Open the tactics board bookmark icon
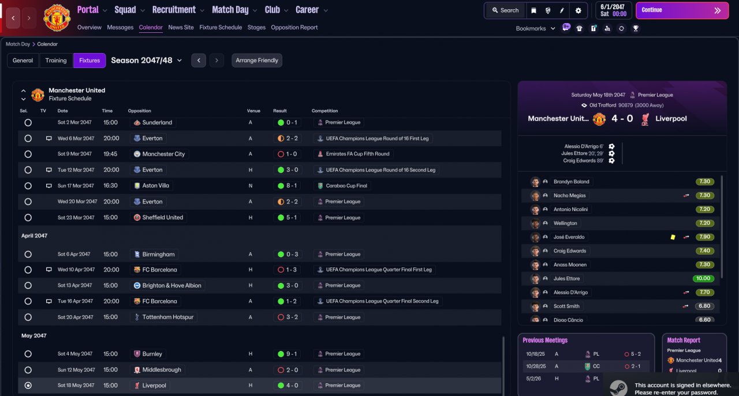 tap(594, 28)
